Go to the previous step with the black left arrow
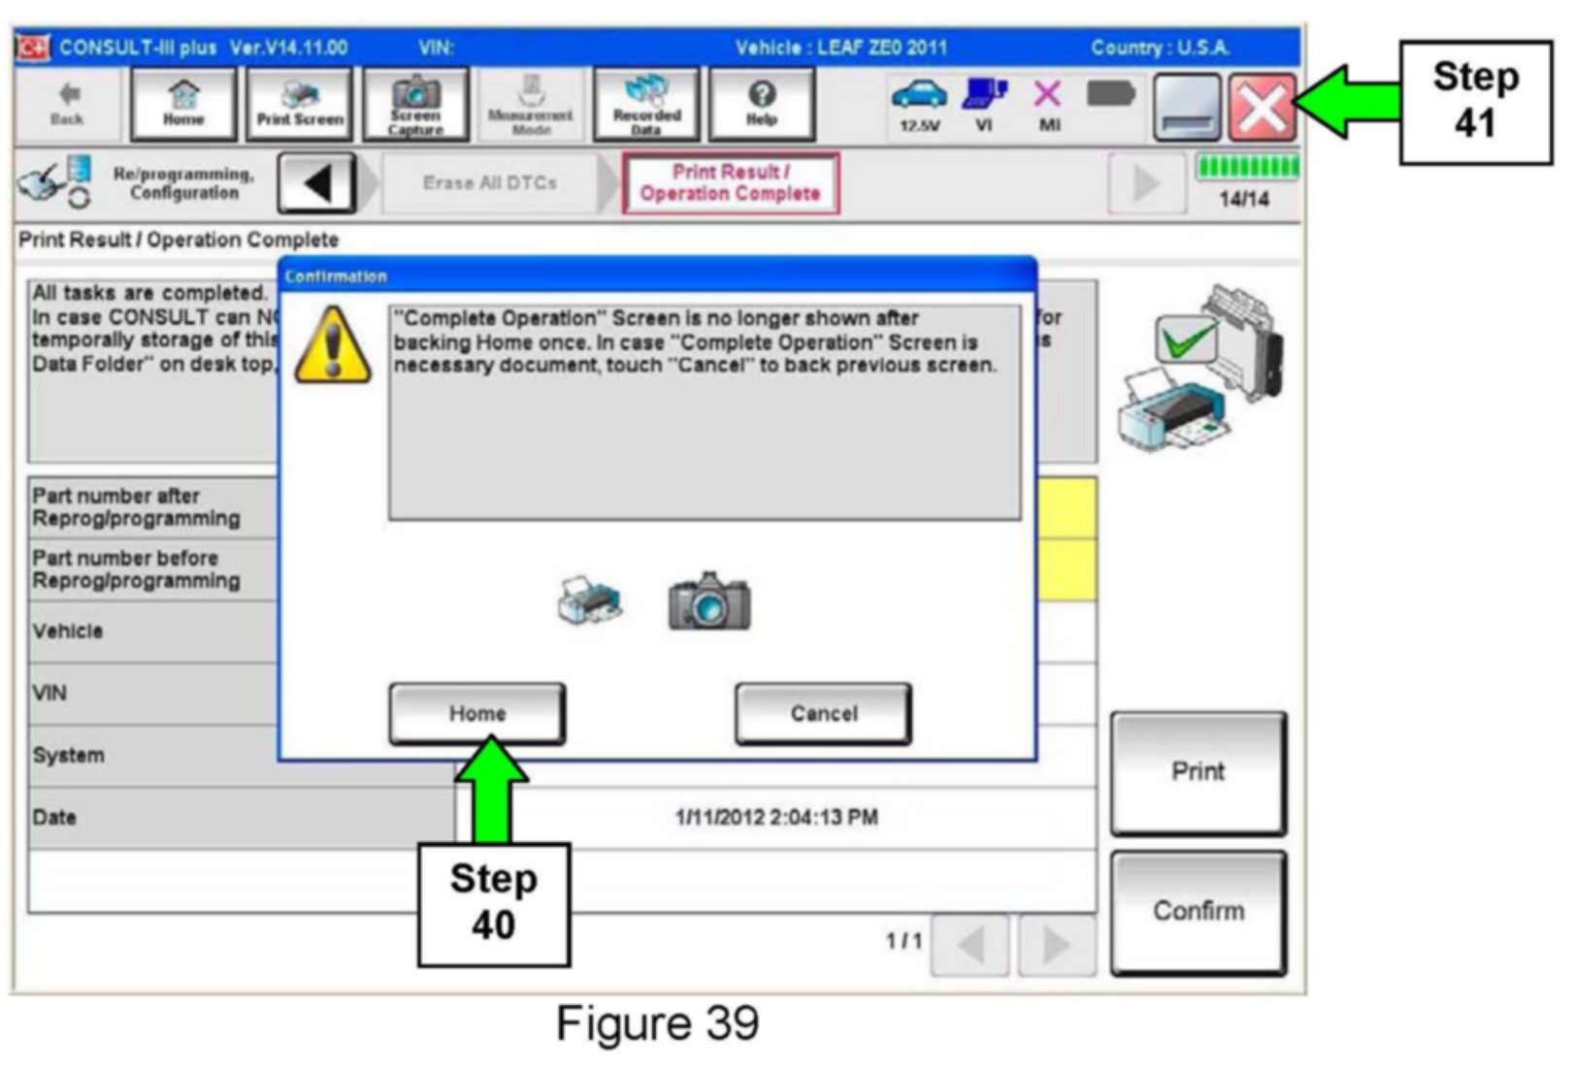1577x1068 pixels. tap(317, 183)
